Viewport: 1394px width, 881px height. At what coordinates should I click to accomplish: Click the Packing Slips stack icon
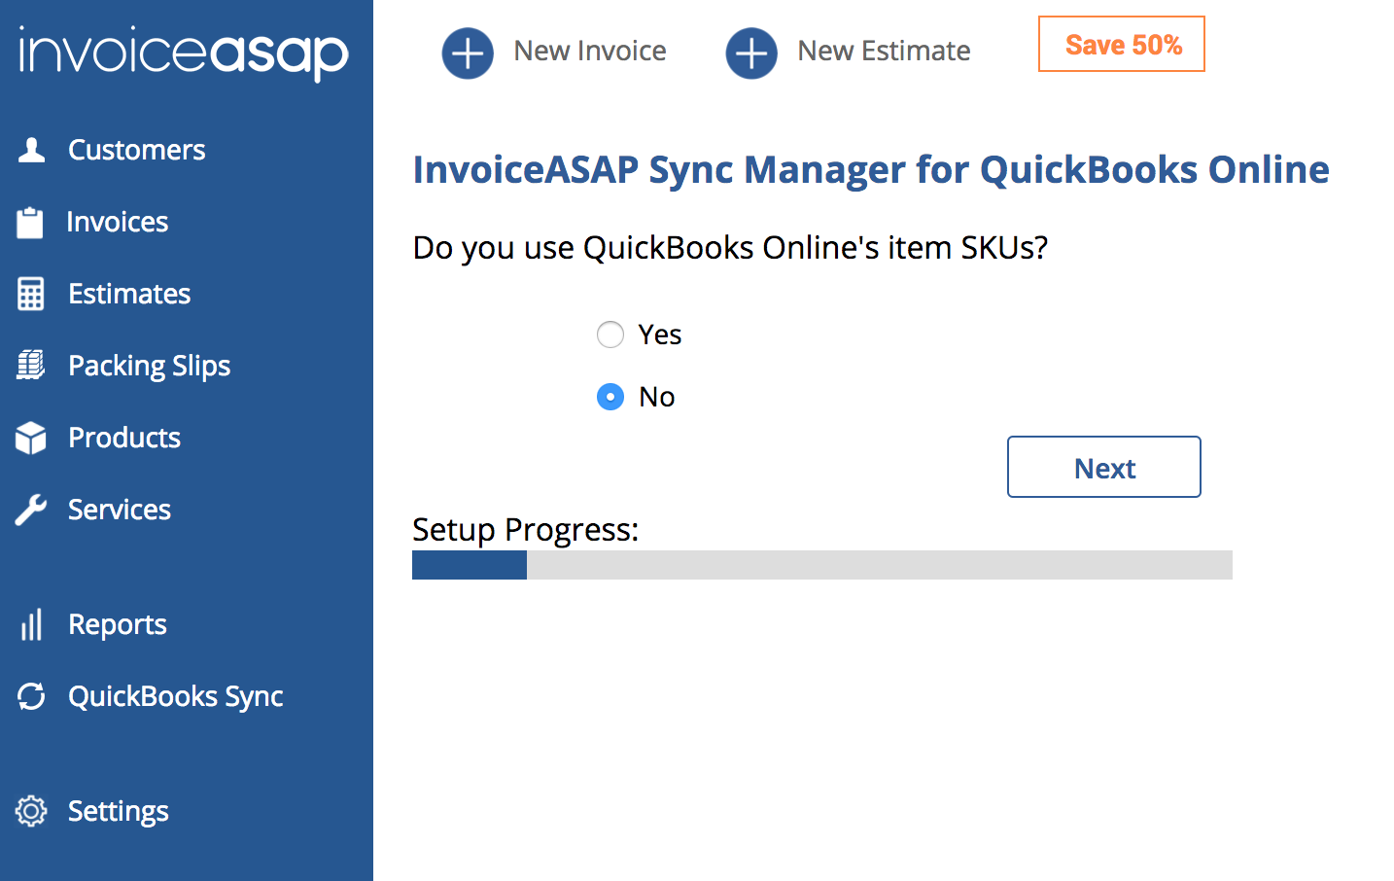click(31, 366)
